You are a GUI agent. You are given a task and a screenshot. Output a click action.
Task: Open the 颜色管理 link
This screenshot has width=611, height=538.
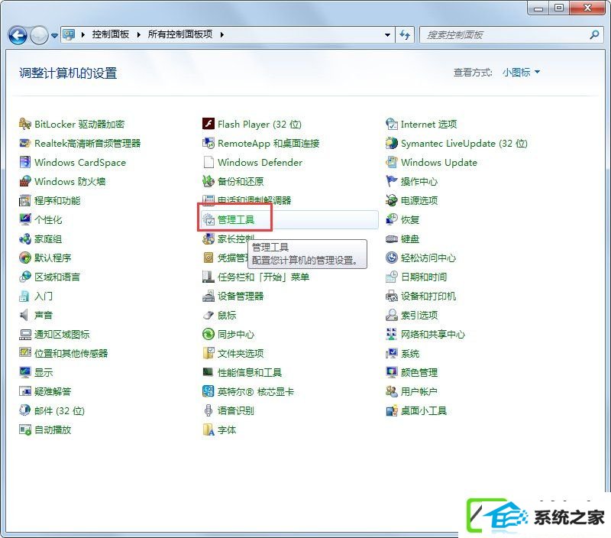(x=419, y=372)
